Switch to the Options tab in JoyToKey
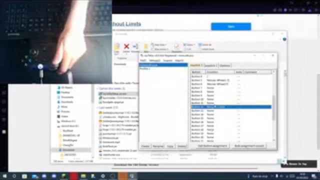This screenshot has height=180, width=320. coord(225,65)
